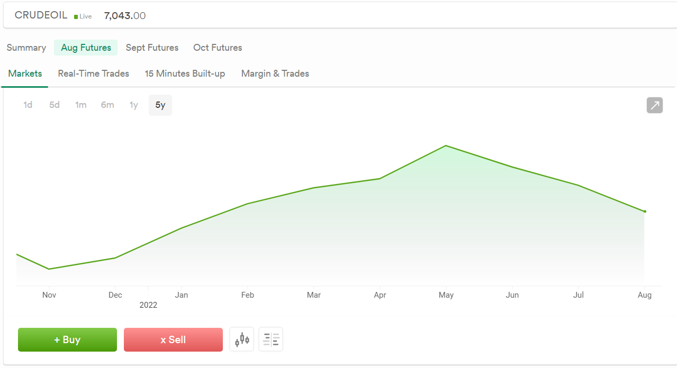Click the May peak on the chart
Screen dimensions: 677x368
[x=446, y=145]
